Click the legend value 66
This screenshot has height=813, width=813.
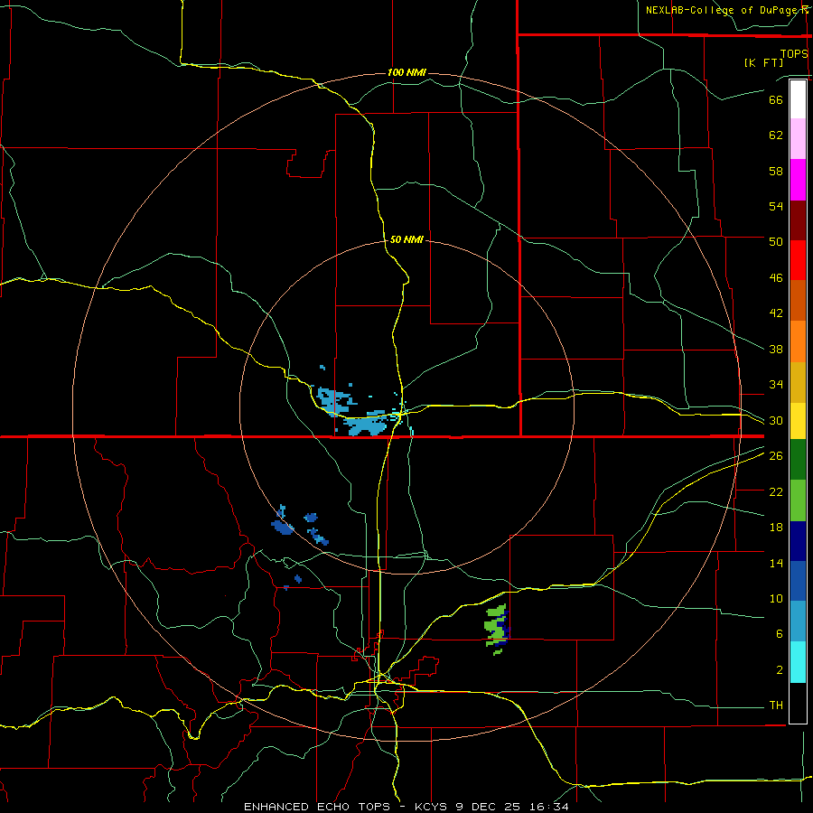(776, 99)
